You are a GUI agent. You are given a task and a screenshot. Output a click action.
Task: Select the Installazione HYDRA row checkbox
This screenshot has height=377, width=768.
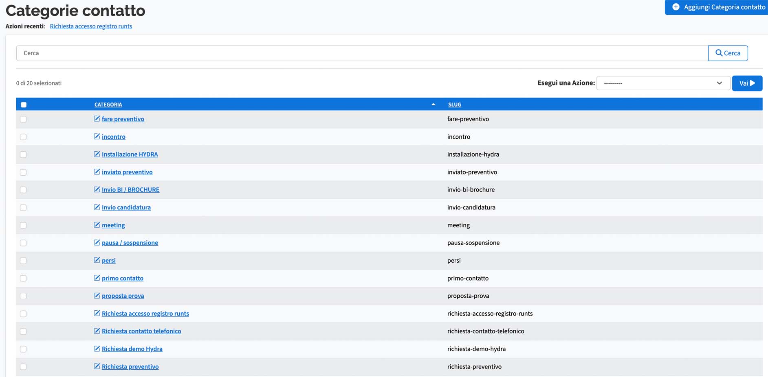23,155
